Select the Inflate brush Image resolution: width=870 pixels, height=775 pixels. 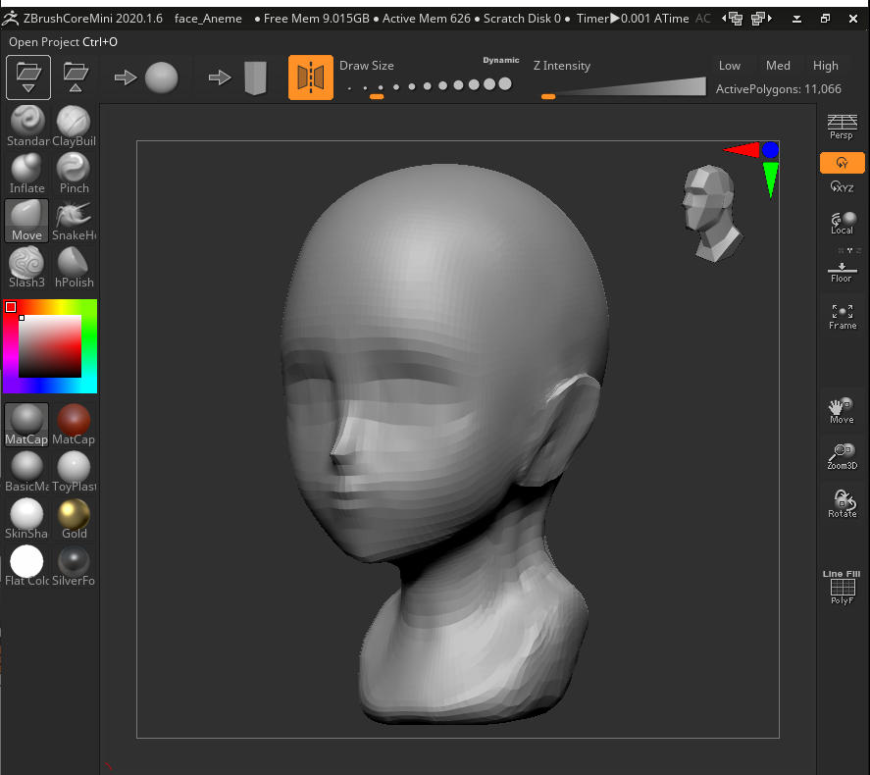click(27, 173)
